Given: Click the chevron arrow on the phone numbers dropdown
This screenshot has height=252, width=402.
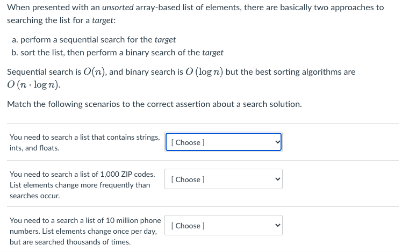Looking at the screenshot, I should (277, 225).
